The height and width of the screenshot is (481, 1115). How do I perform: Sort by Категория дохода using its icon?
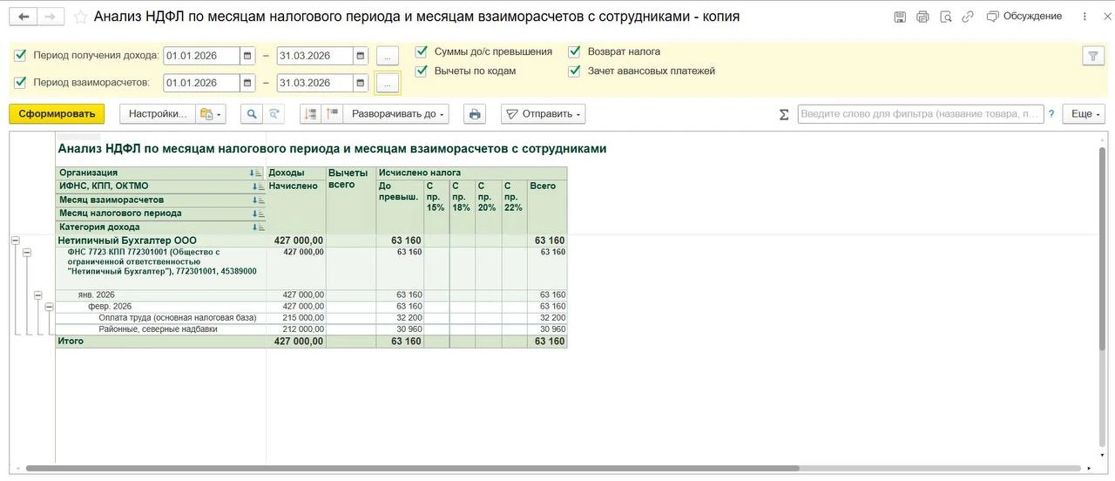point(257,227)
